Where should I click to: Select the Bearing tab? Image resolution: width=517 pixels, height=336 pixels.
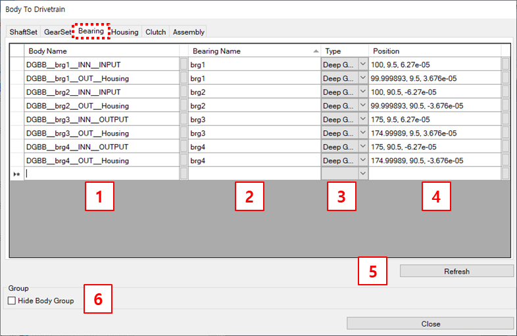pos(91,31)
